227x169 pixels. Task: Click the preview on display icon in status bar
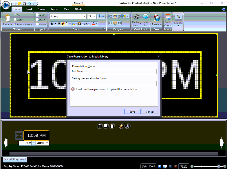165,166
